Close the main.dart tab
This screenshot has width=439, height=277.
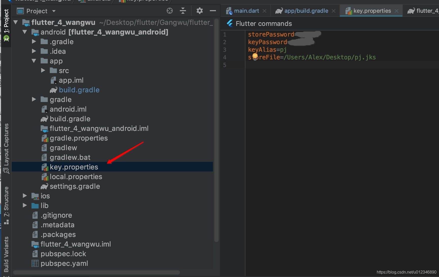tap(264, 11)
